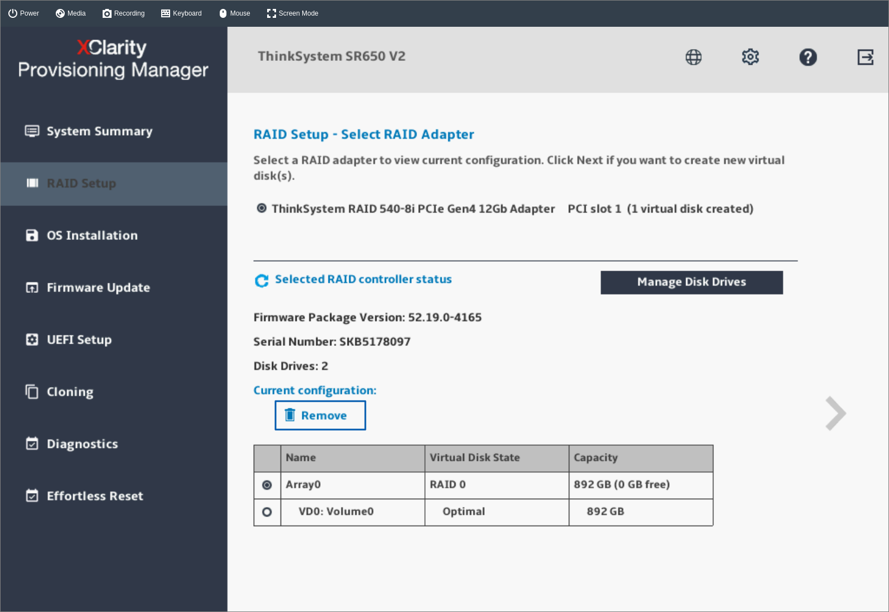889x612 pixels.
Task: Open Effortless Reset section
Action: (x=114, y=496)
